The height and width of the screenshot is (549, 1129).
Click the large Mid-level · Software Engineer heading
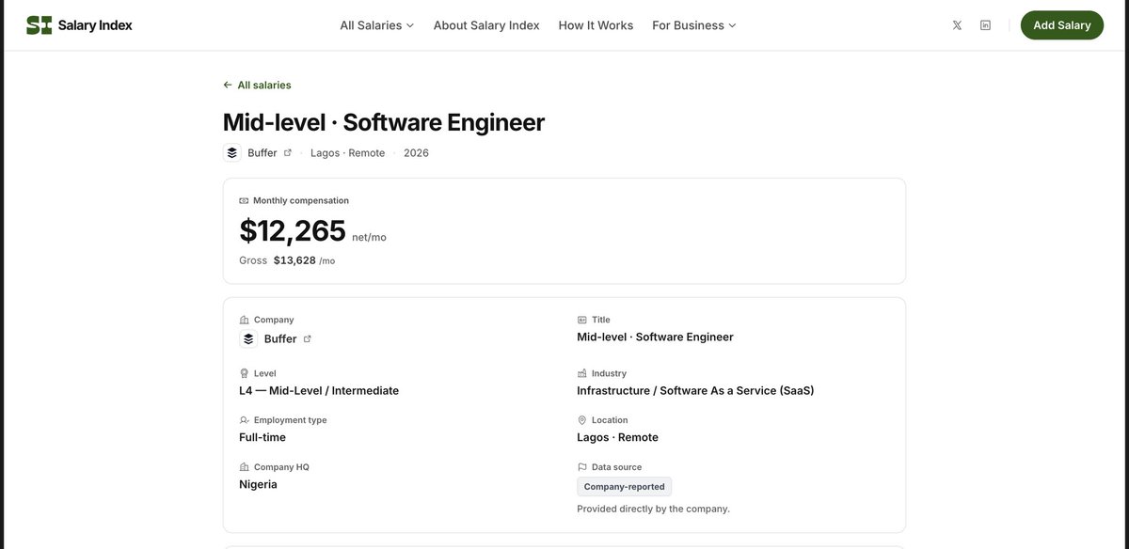click(384, 122)
